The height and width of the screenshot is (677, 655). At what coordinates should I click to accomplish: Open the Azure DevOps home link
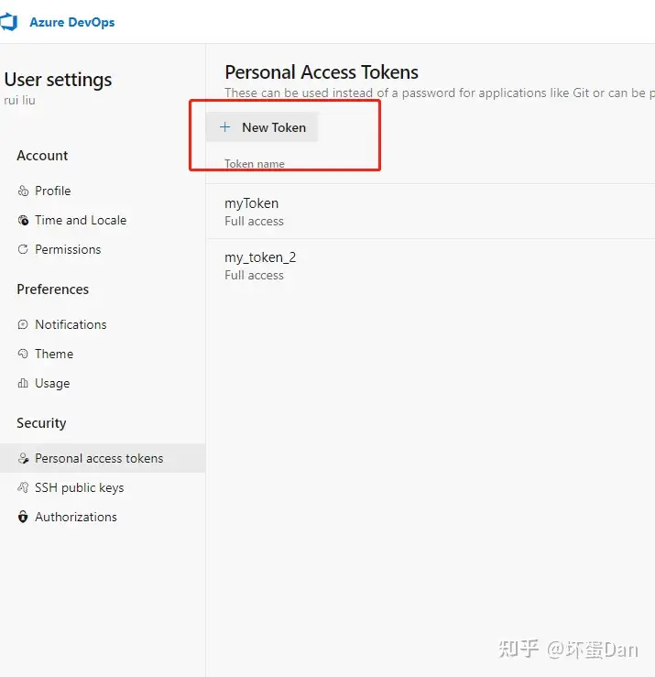[x=72, y=22]
